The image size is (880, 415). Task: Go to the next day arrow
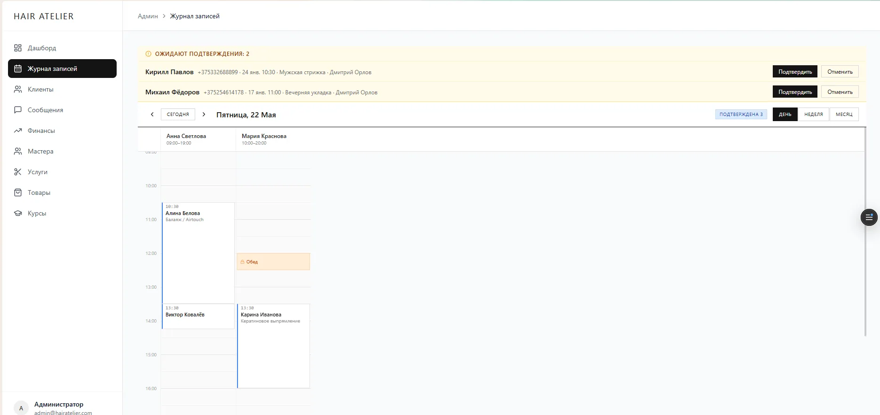204,115
